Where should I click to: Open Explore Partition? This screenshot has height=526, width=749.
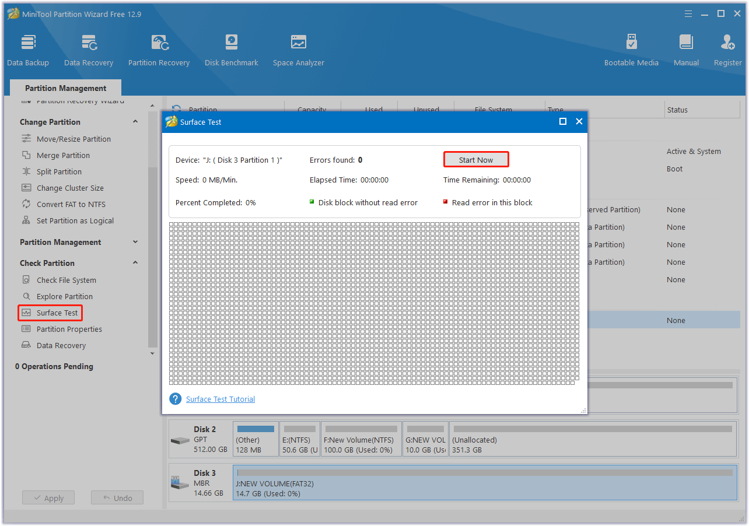(65, 296)
